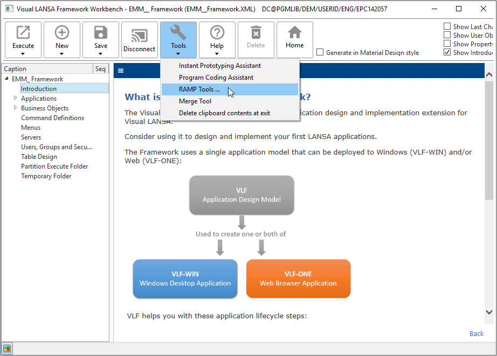Open the Execute dropdown arrow
Screen dimensions: 497x356
tap(23, 54)
